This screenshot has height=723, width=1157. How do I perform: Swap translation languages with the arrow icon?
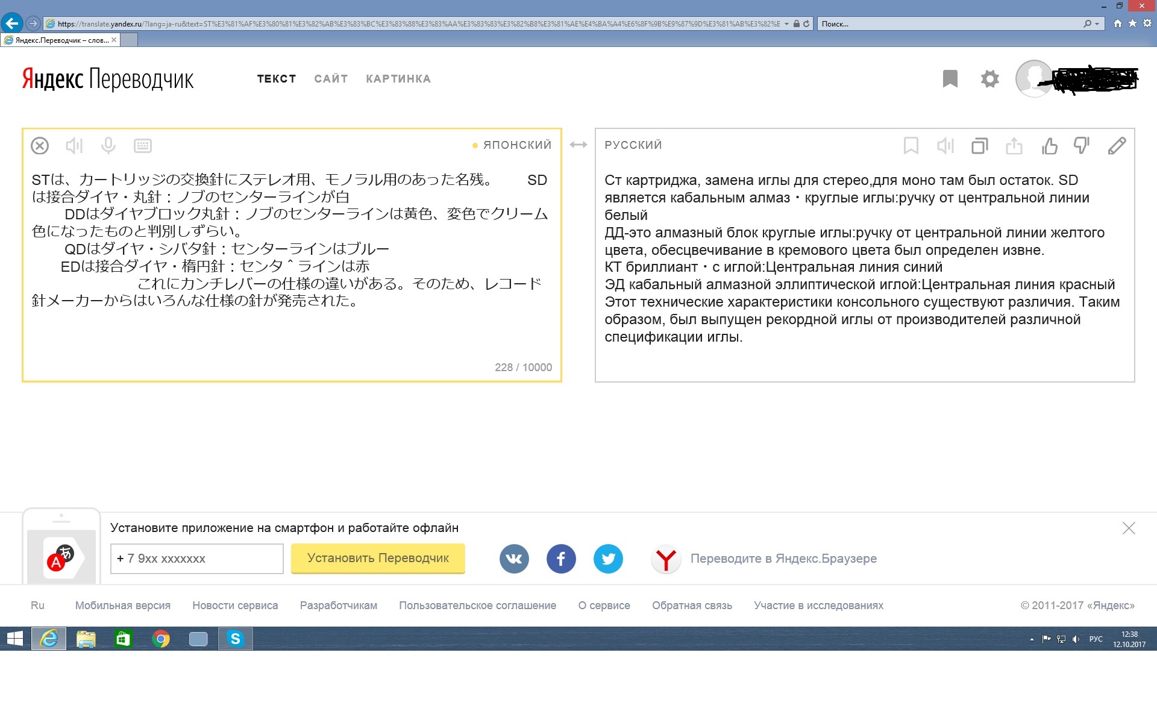(578, 145)
